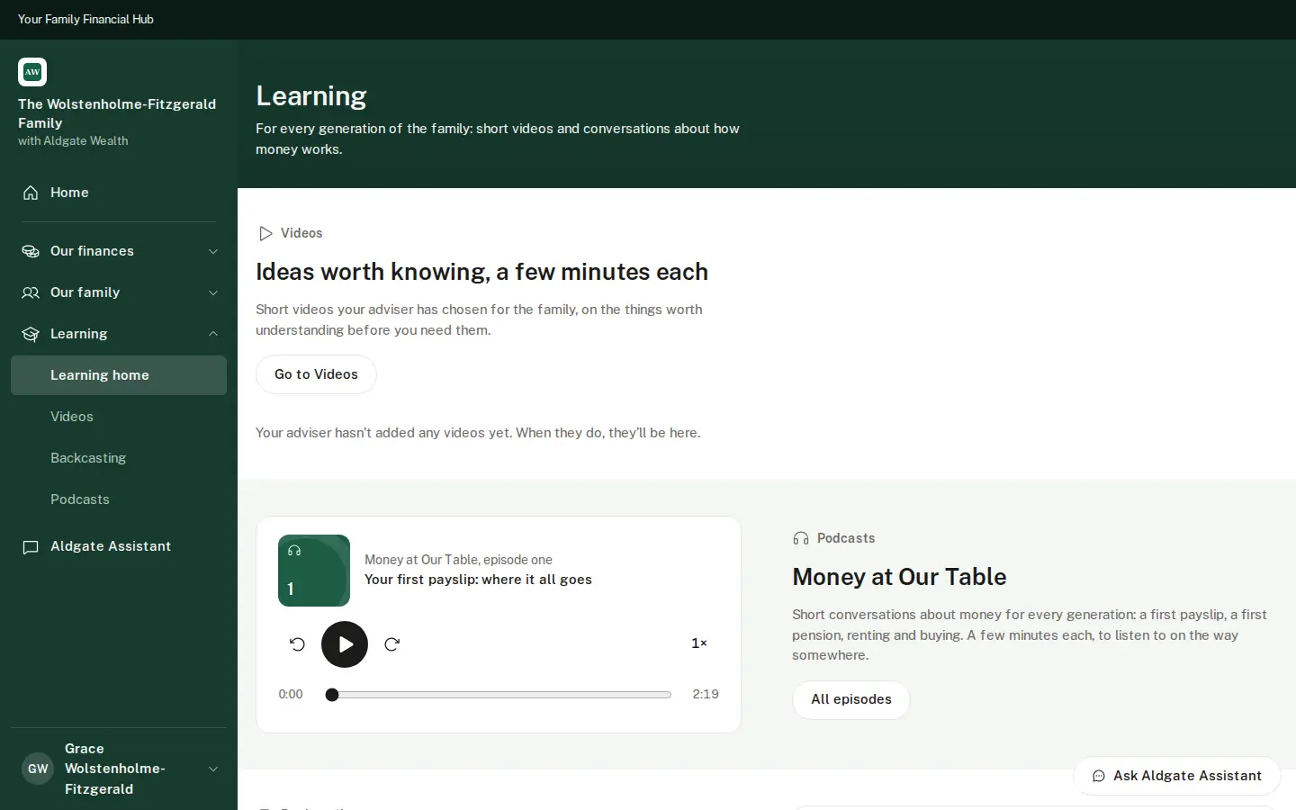The height and width of the screenshot is (810, 1296).
Task: Change playback speed from 1×
Action: pyautogui.click(x=699, y=643)
